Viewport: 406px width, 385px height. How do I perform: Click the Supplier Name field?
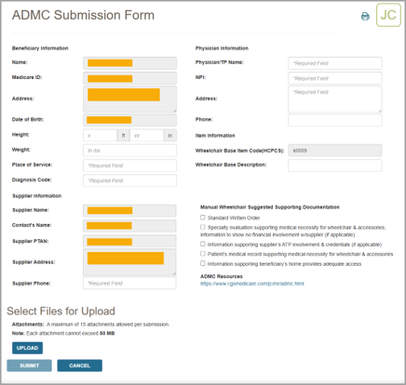(129, 210)
